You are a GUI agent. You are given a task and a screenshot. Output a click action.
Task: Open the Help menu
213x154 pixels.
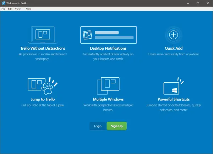[28, 9]
